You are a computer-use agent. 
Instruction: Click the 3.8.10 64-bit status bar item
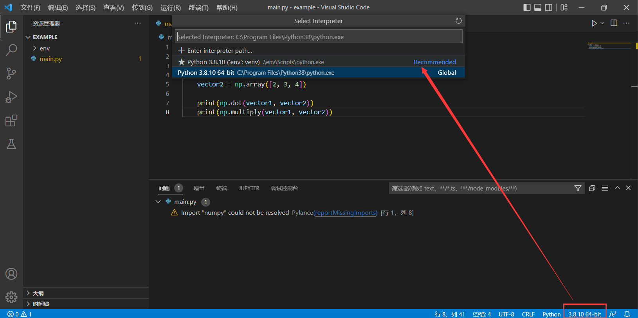pos(584,314)
